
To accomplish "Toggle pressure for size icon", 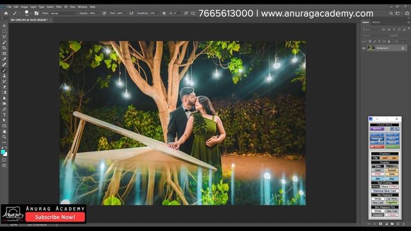I will click(x=186, y=13).
